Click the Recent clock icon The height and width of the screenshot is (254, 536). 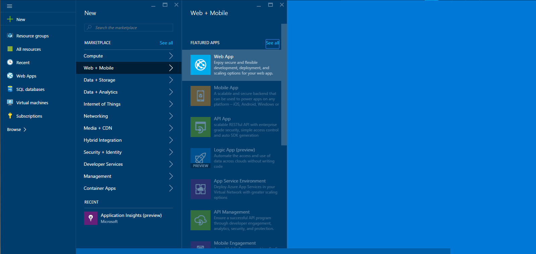pos(10,62)
